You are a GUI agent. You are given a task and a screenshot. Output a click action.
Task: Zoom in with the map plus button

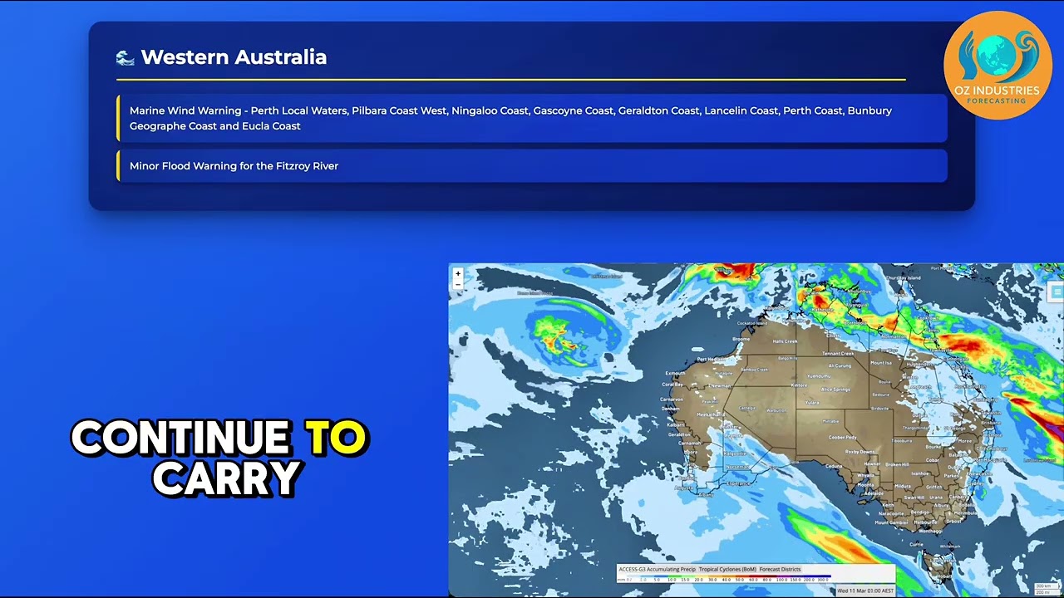(x=457, y=273)
